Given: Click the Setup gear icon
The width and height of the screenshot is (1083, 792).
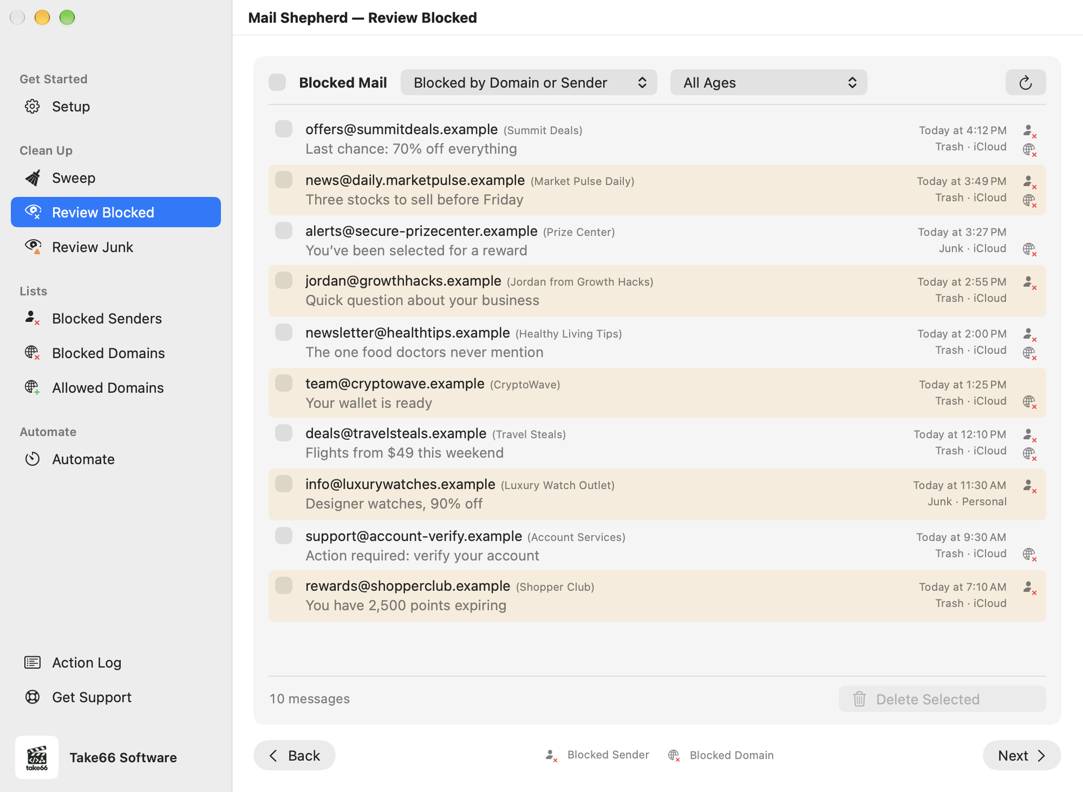Looking at the screenshot, I should (32, 107).
